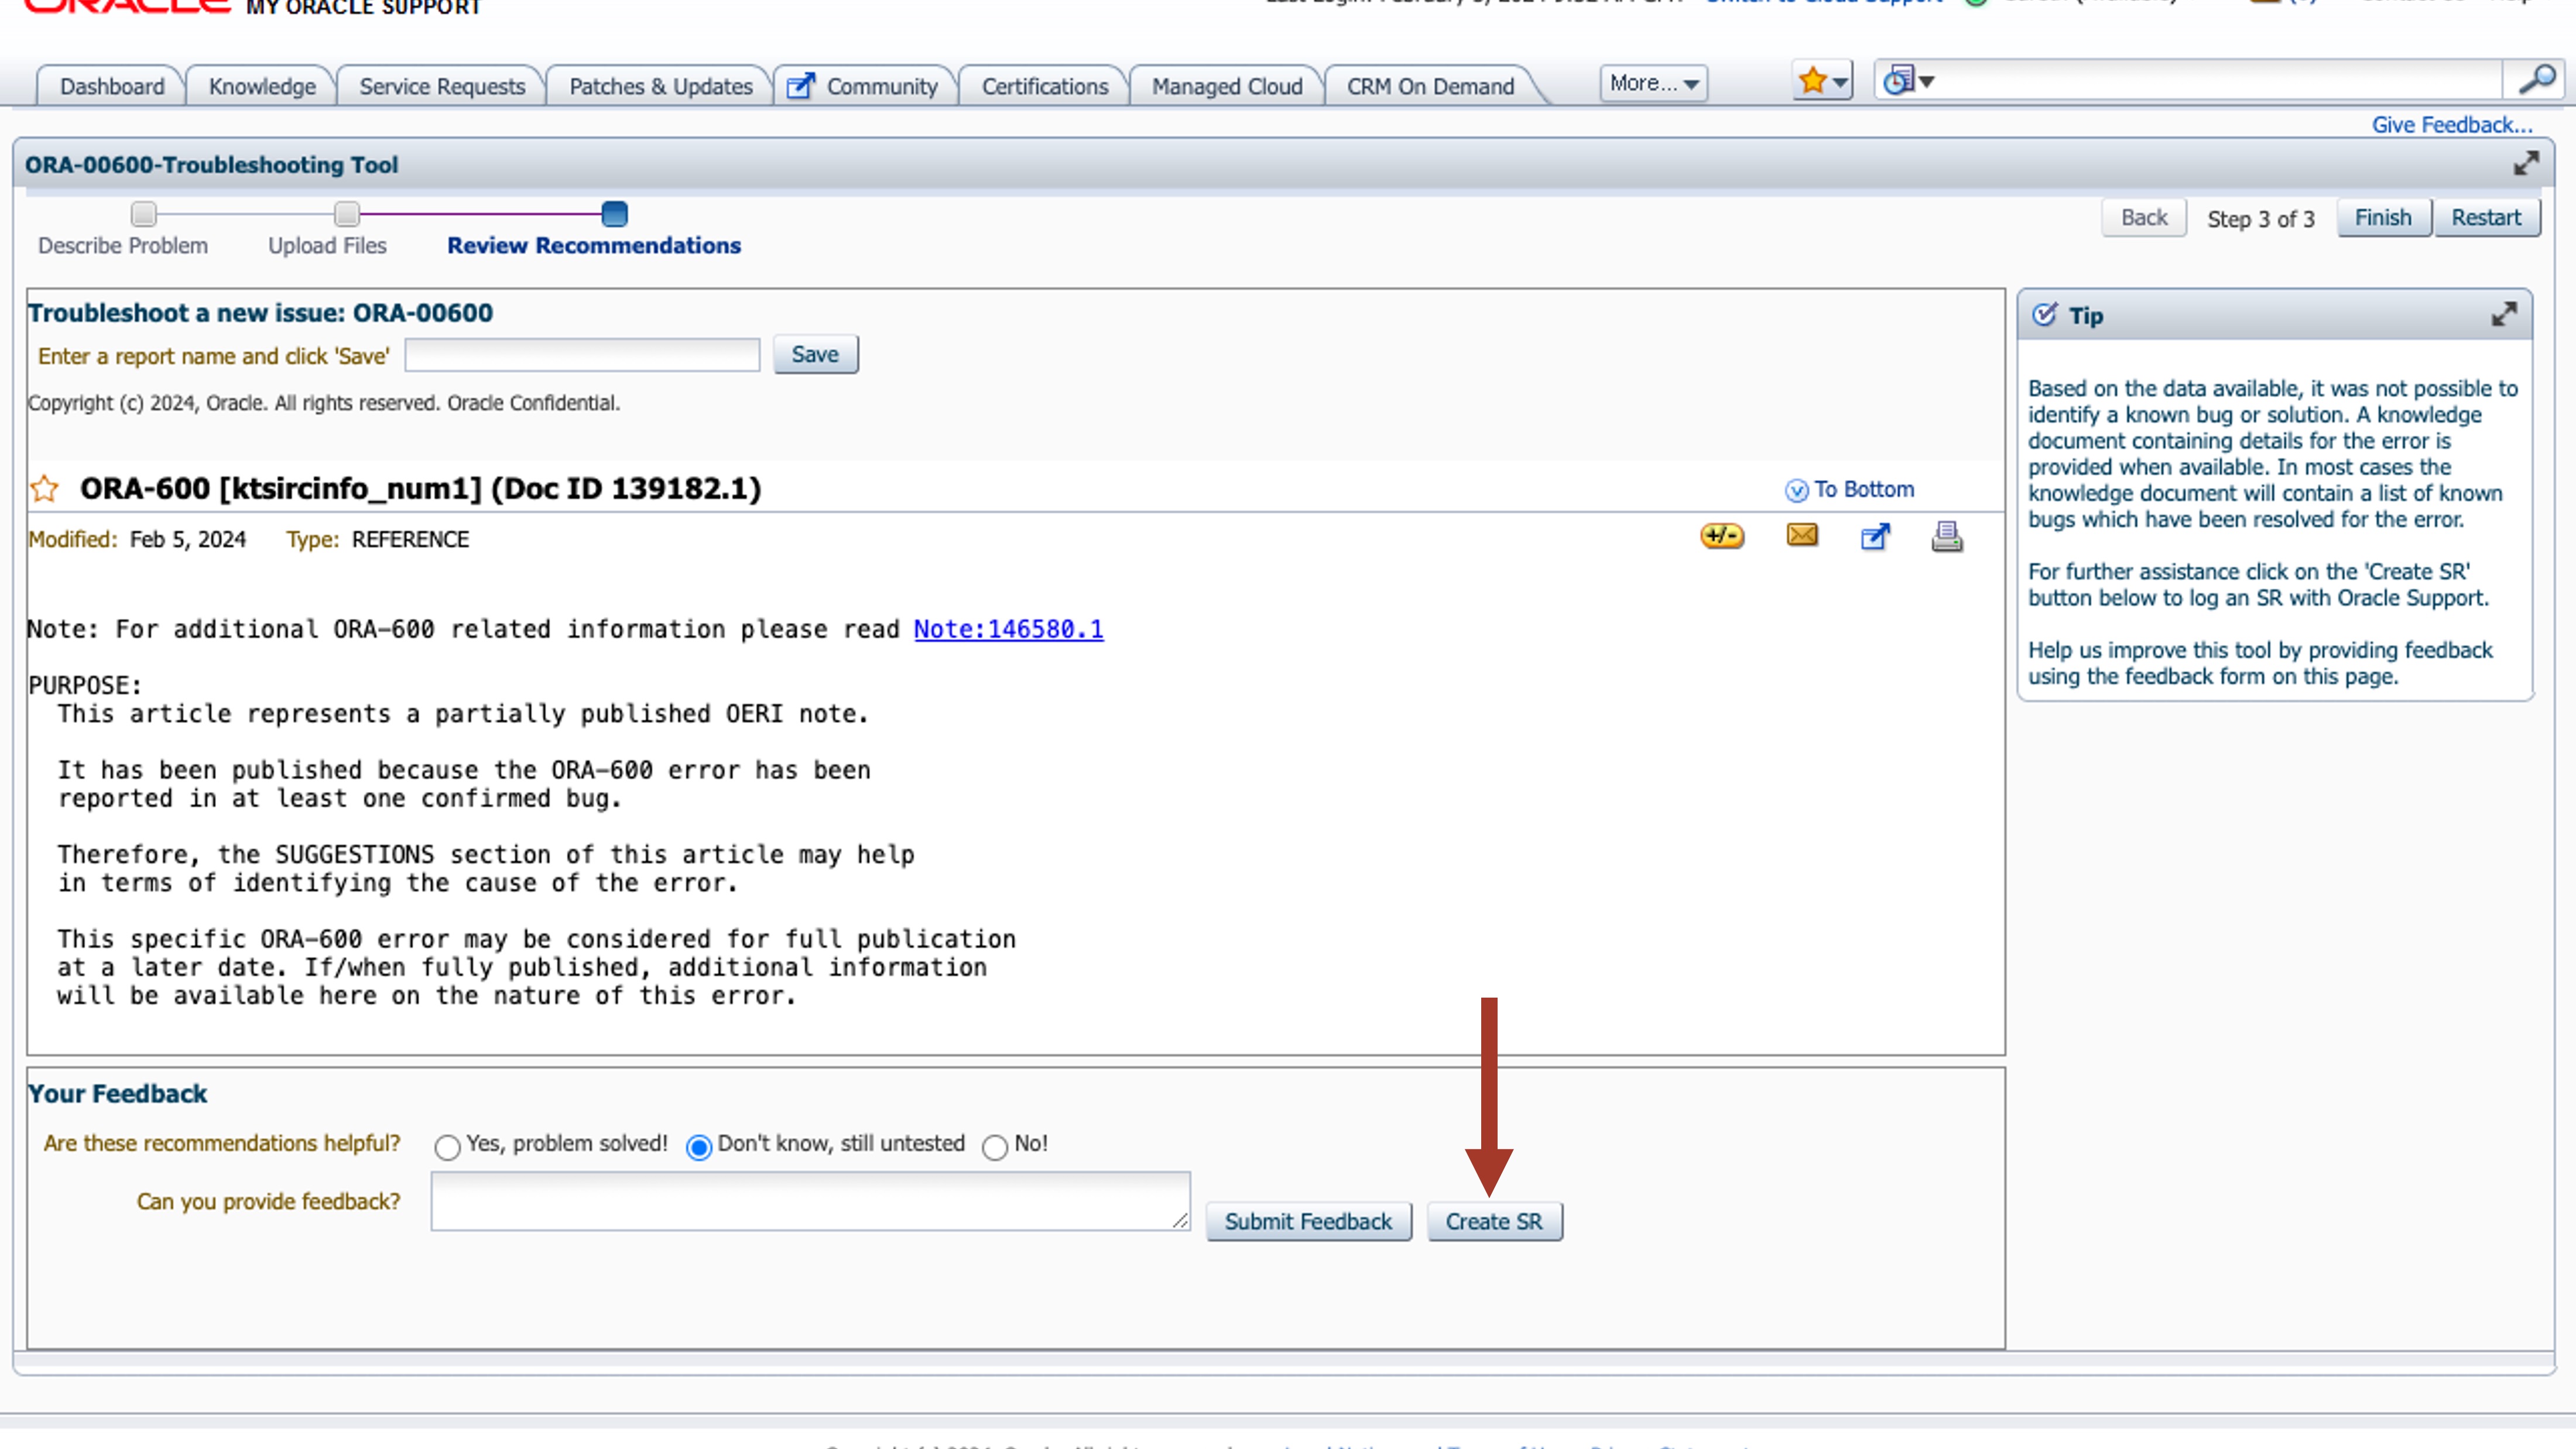Click the Upload Files step marker
2576x1449 pixels.
[x=346, y=214]
